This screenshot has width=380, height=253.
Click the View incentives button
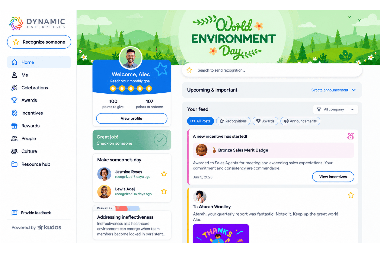(x=333, y=177)
